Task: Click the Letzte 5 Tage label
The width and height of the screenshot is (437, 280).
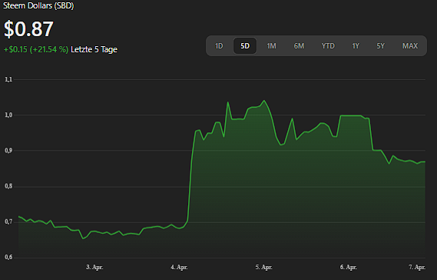Action: pos(94,49)
